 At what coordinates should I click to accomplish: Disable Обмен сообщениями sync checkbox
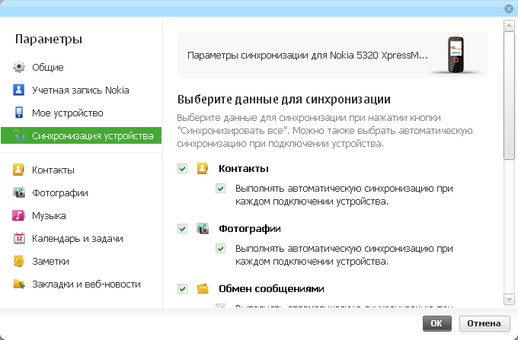click(x=182, y=288)
